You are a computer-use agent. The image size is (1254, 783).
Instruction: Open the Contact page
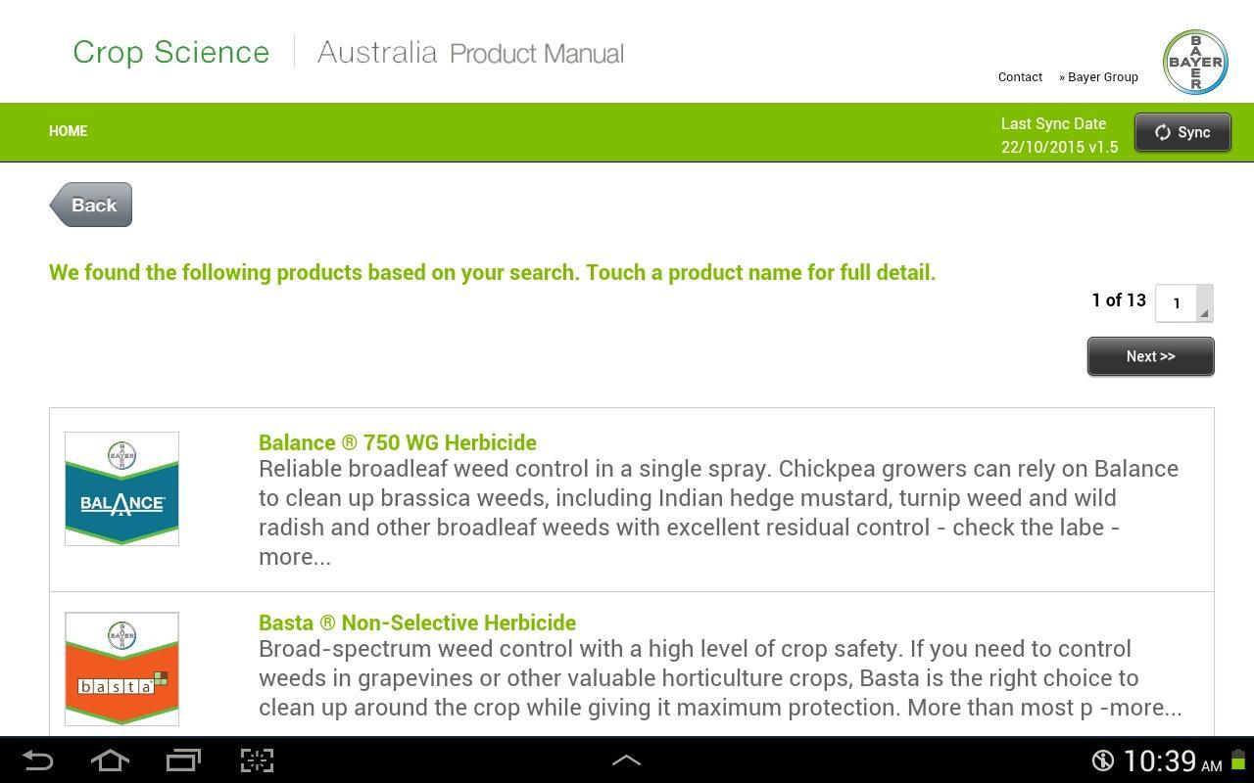tap(1019, 76)
